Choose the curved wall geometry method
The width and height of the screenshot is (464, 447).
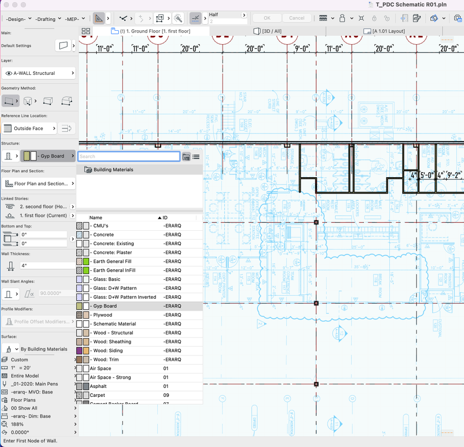coord(28,101)
